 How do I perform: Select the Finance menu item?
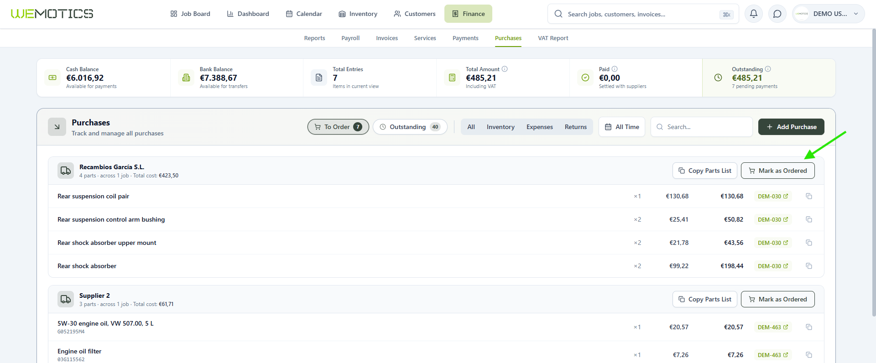point(469,14)
